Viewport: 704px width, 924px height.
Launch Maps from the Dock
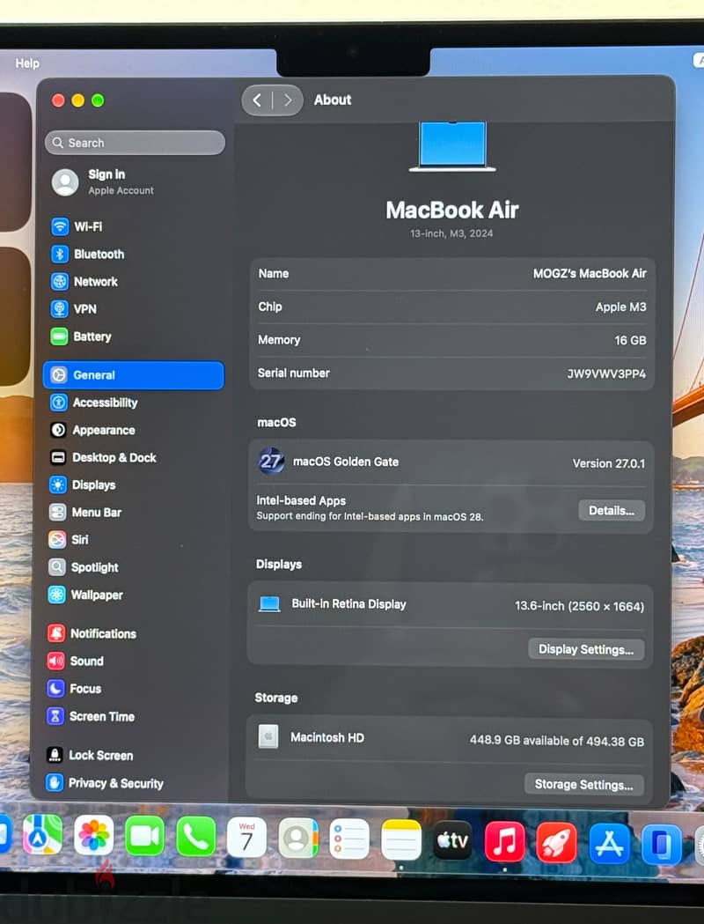pyautogui.click(x=42, y=834)
